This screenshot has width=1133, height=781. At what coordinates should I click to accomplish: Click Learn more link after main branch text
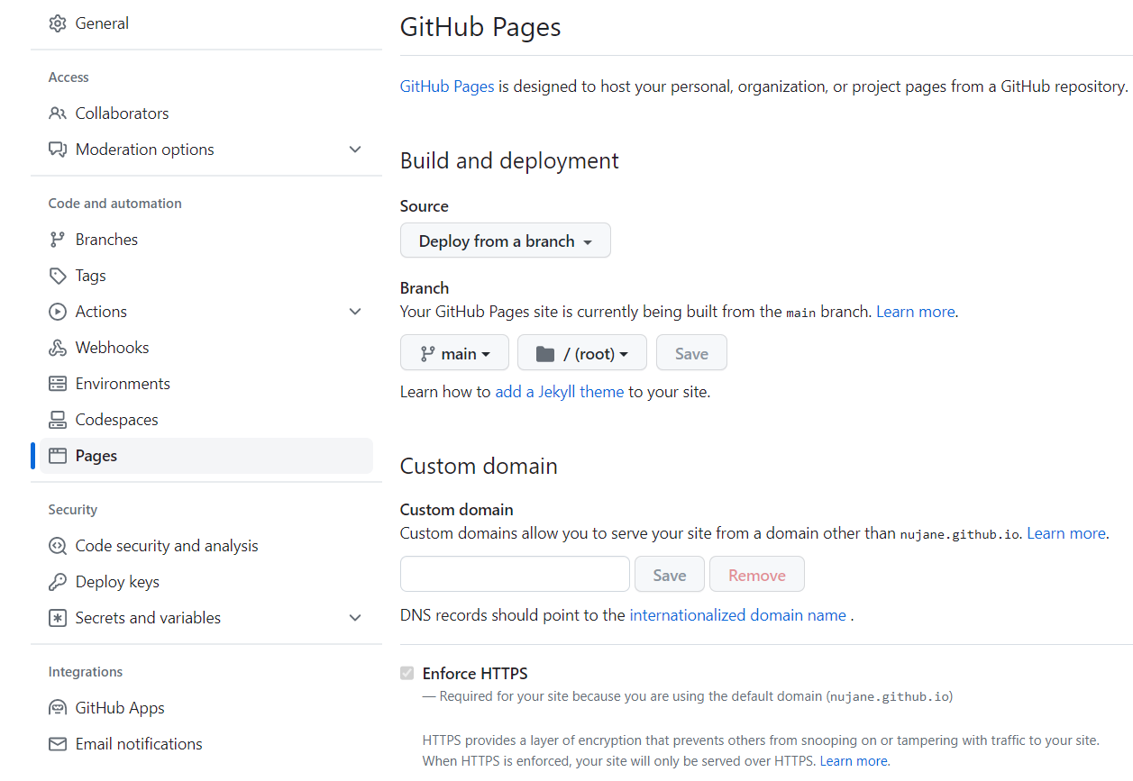tap(916, 312)
